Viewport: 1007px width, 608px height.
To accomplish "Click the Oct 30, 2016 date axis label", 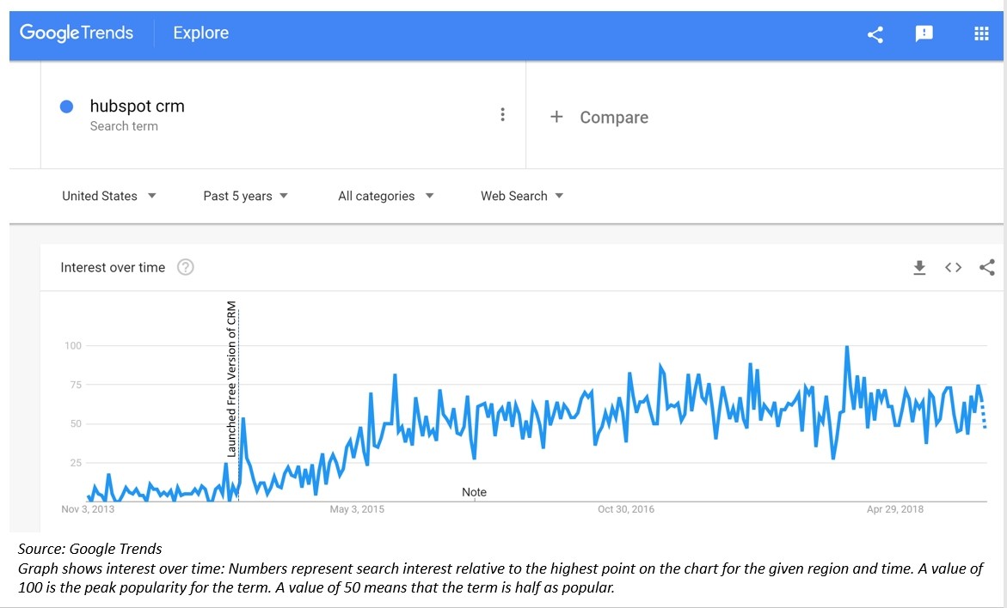I will click(x=626, y=509).
